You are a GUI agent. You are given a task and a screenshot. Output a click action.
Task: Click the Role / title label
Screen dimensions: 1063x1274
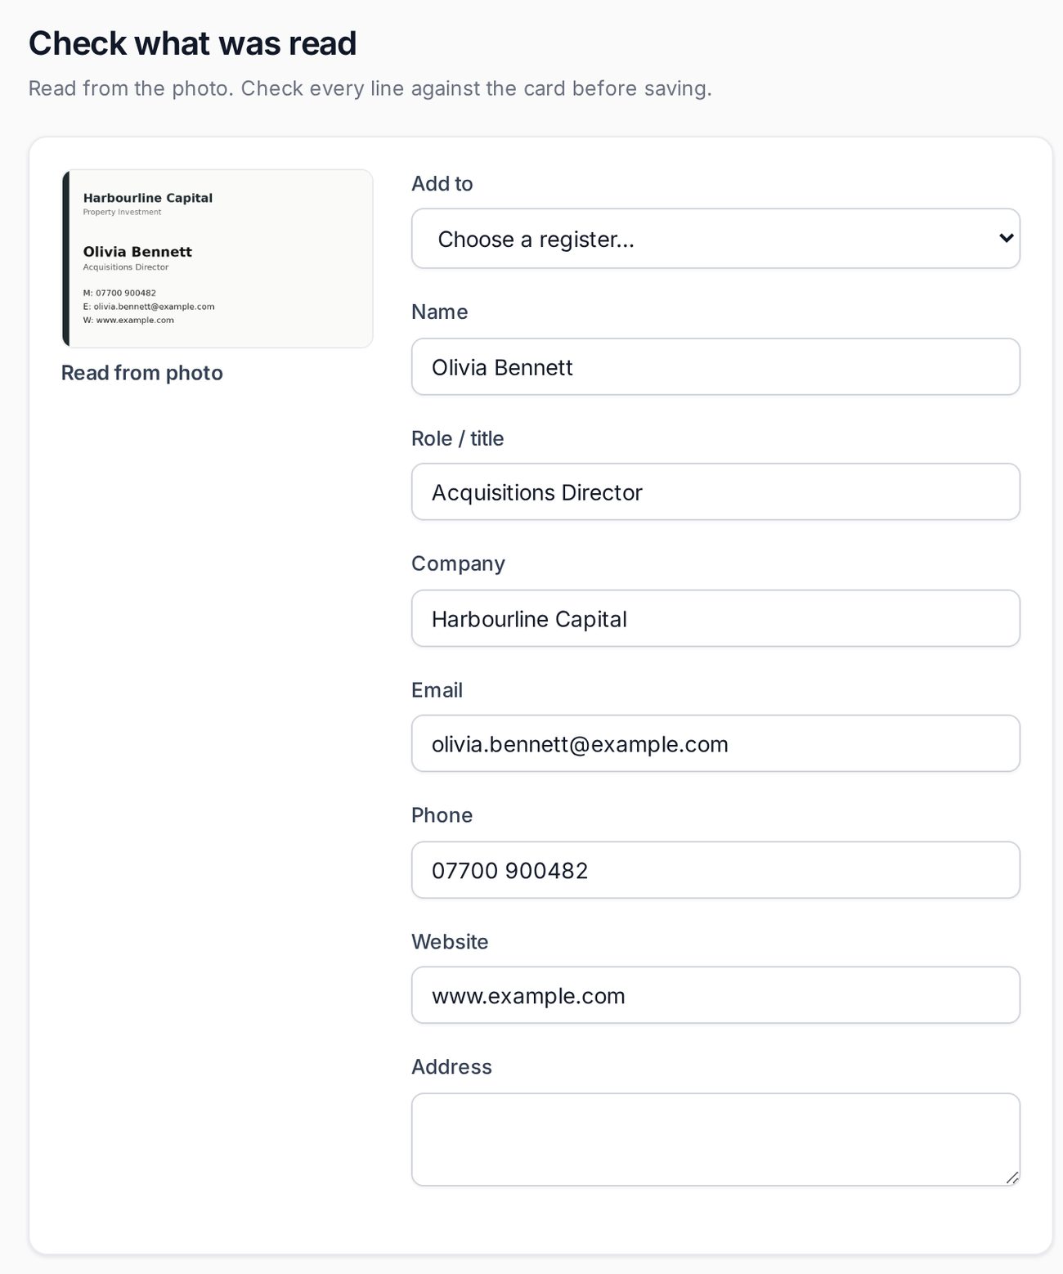click(x=458, y=439)
